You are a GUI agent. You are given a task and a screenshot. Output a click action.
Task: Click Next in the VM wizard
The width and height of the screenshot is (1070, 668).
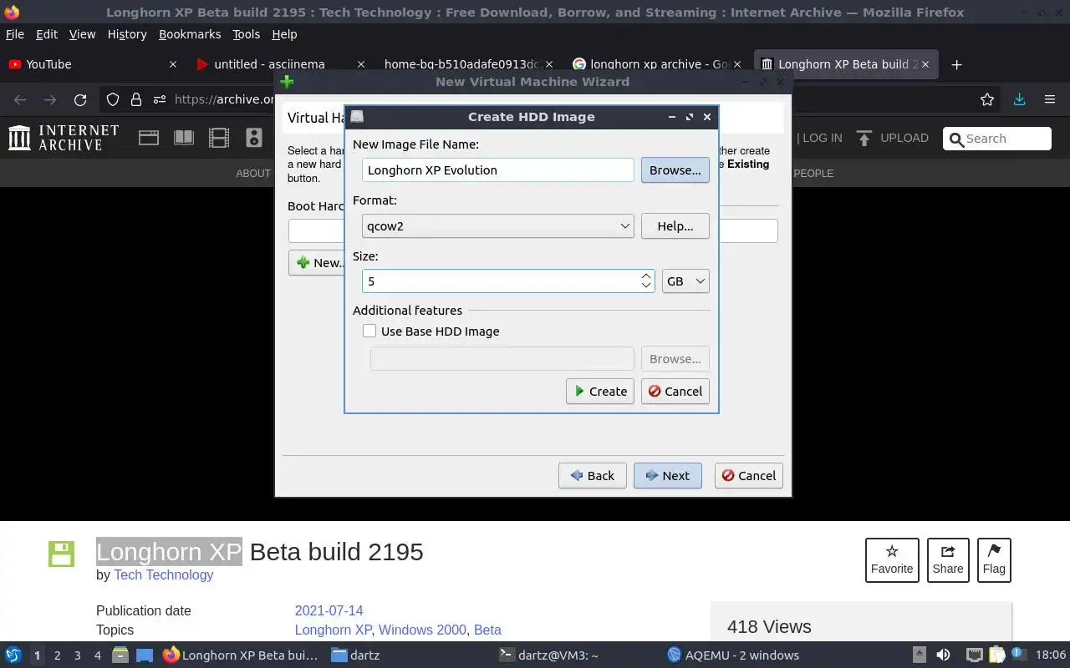tap(667, 476)
